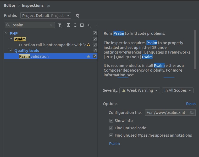Open the Profile Project Default dropdown
Image resolution: width=199 pixels, height=157 pixels.
[46, 15]
